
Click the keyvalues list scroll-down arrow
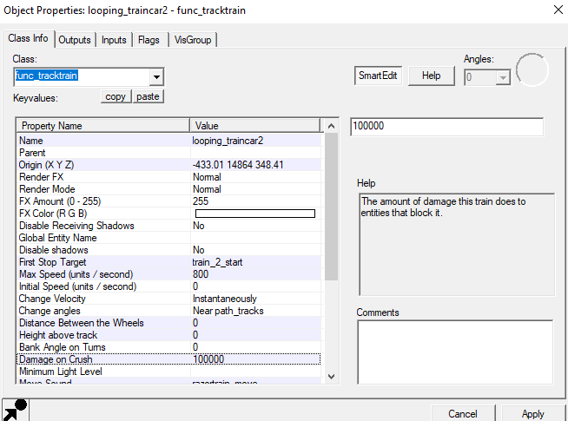coord(331,377)
